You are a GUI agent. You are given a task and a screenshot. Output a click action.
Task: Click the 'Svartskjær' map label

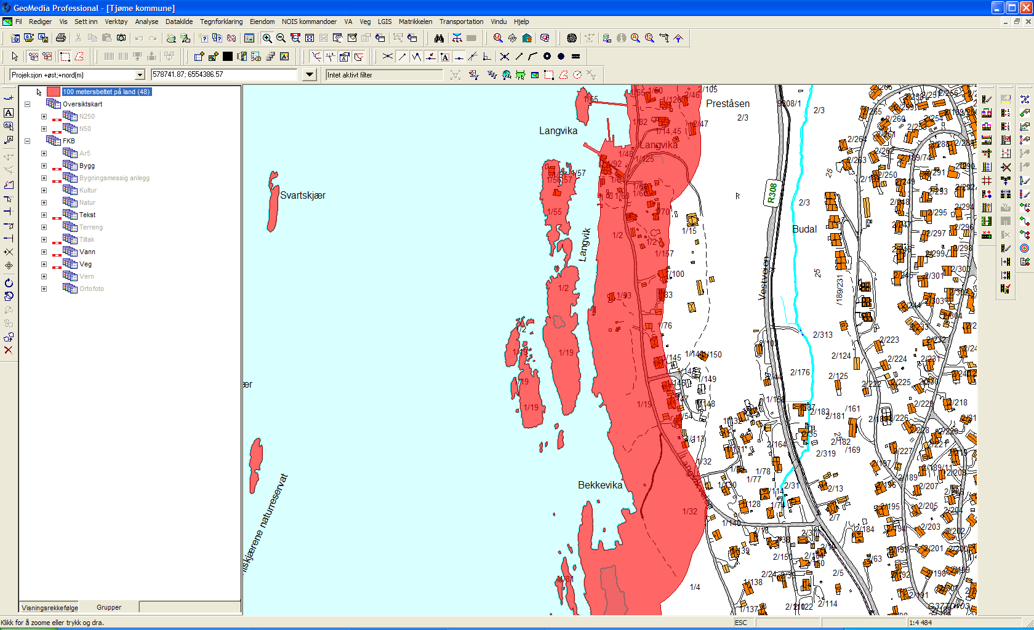click(303, 195)
